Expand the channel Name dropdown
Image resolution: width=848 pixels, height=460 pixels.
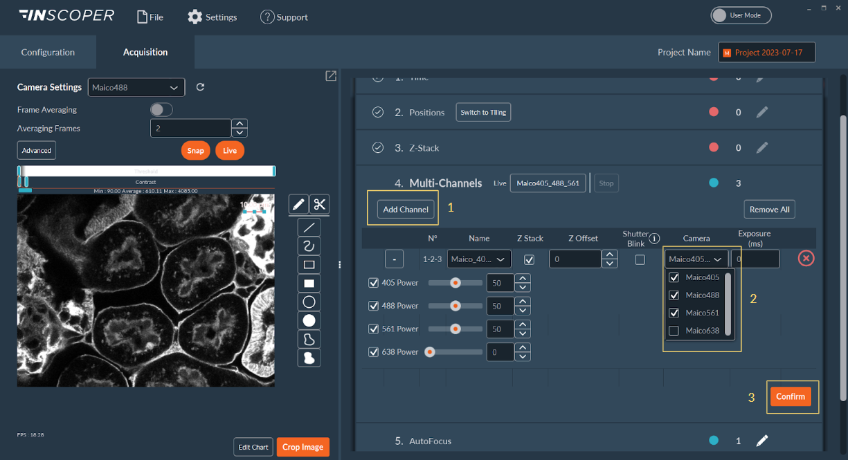click(479, 259)
